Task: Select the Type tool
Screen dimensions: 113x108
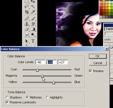Action: point(33,41)
